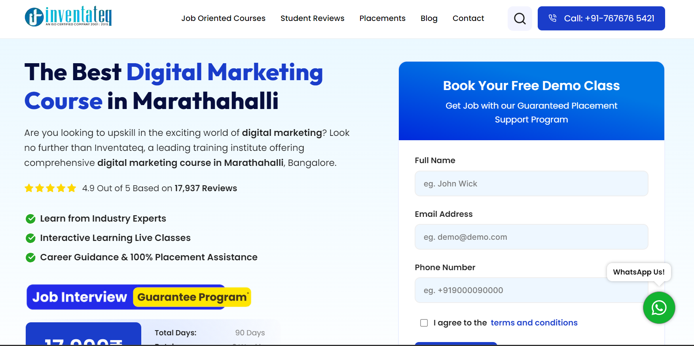Tick the terms and conditions checkbox

pos(424,323)
